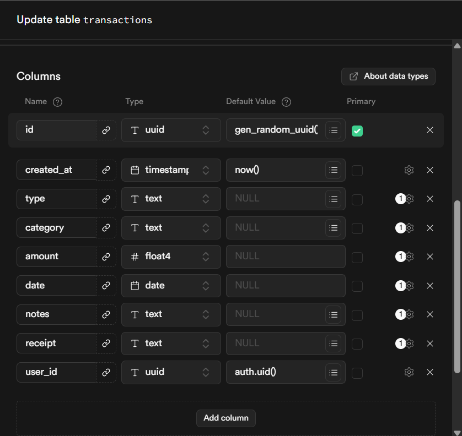The width and height of the screenshot is (462, 436).
Task: Check primary key for date column
Action: click(357, 286)
